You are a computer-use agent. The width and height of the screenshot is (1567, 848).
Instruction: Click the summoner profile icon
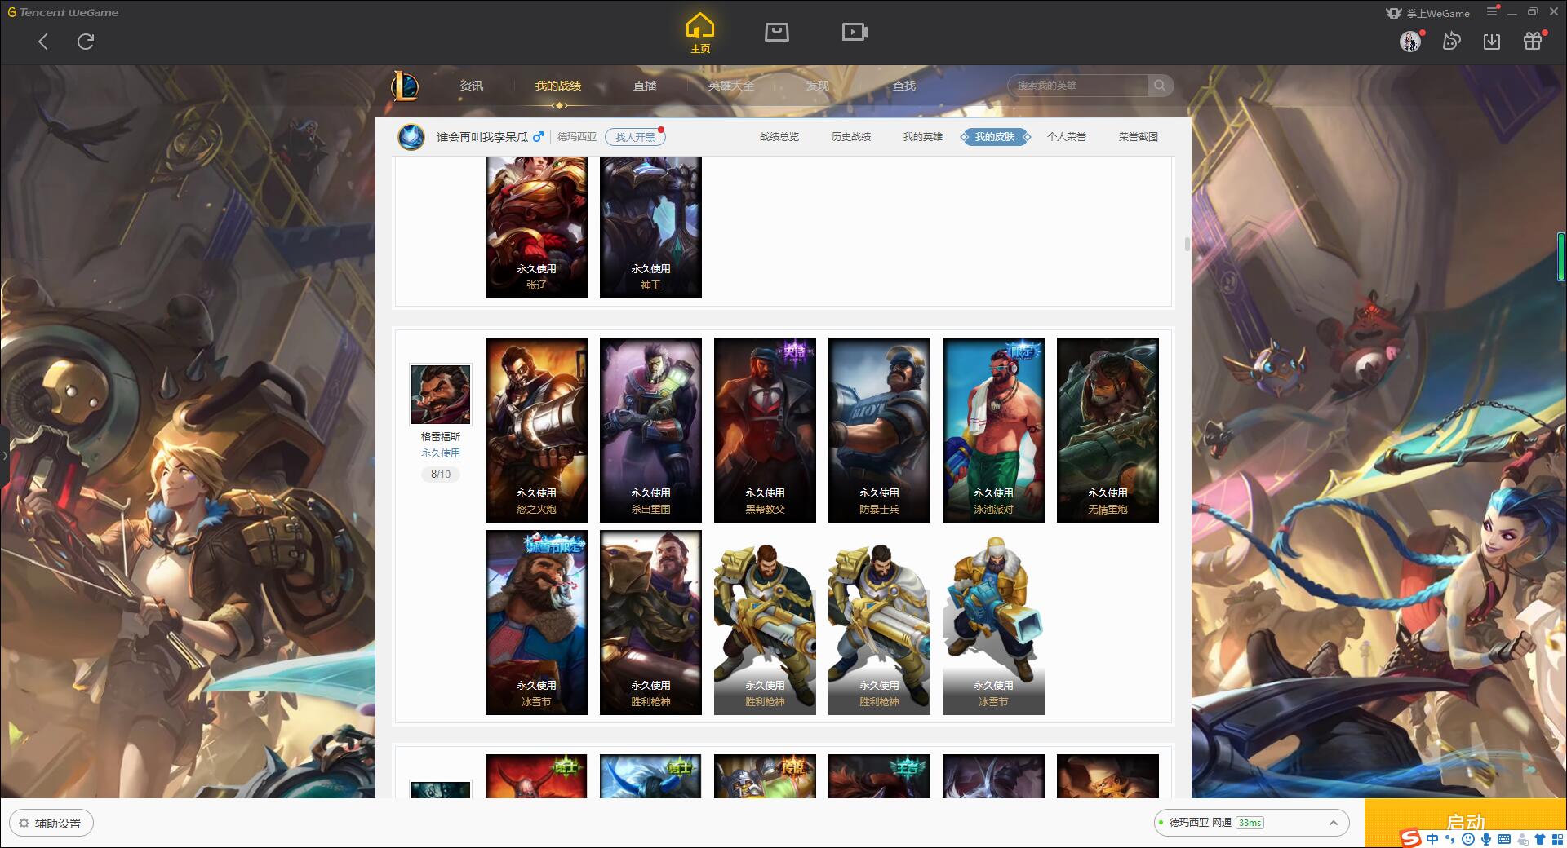[x=411, y=136]
